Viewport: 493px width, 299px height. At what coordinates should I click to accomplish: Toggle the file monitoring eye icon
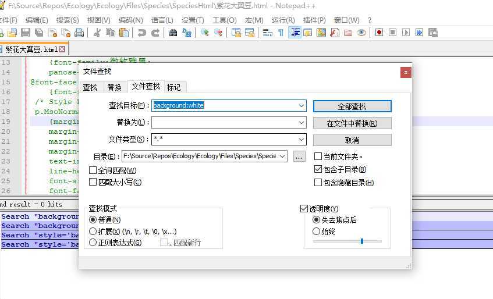coord(361,33)
